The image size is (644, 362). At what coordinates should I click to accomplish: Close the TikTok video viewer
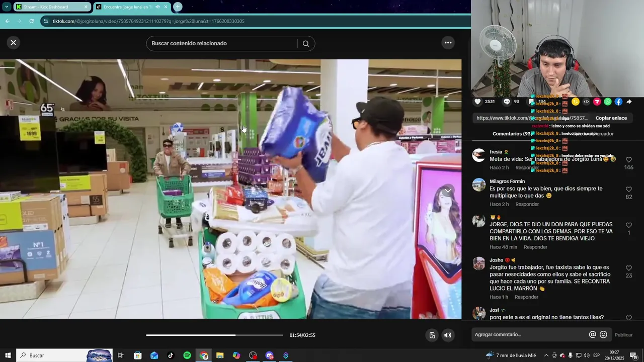click(14, 43)
